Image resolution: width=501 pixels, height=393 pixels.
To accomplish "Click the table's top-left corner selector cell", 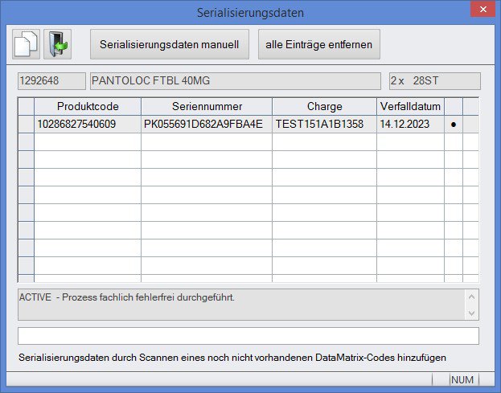I will pos(26,106).
